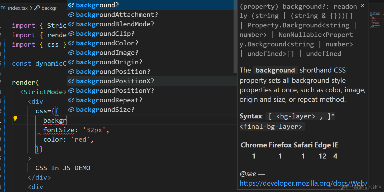Close the suggestion documentation panel
The image size is (384, 192).
click(x=363, y=6)
